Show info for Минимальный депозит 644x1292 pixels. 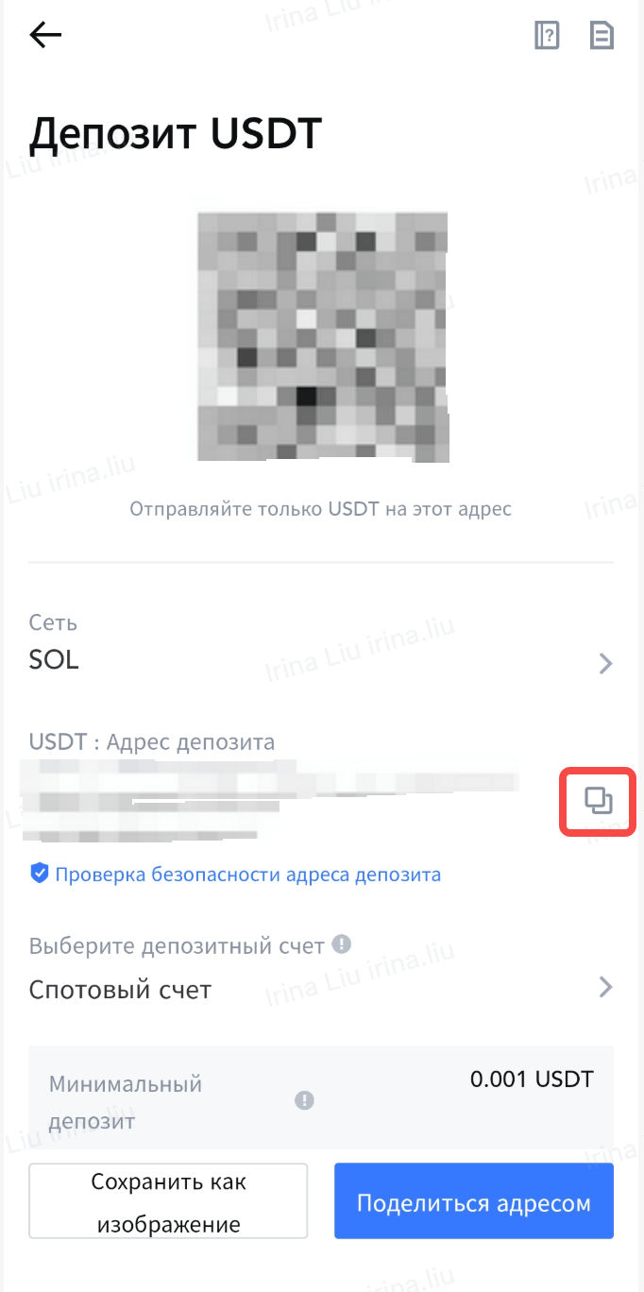point(304,1100)
